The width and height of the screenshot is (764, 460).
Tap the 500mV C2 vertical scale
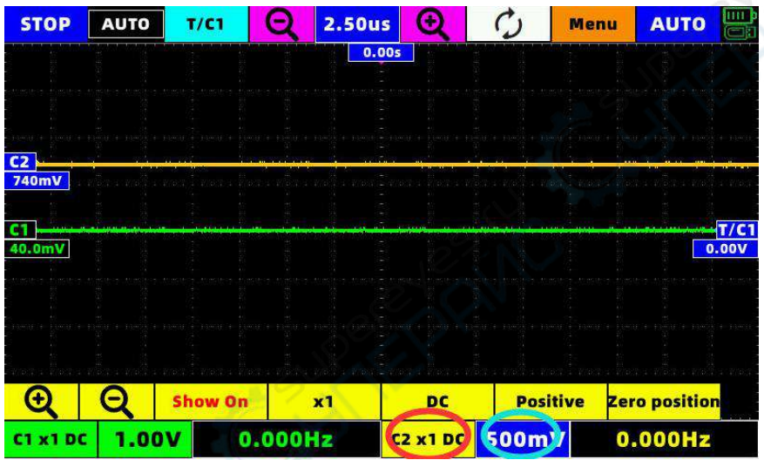click(x=523, y=440)
